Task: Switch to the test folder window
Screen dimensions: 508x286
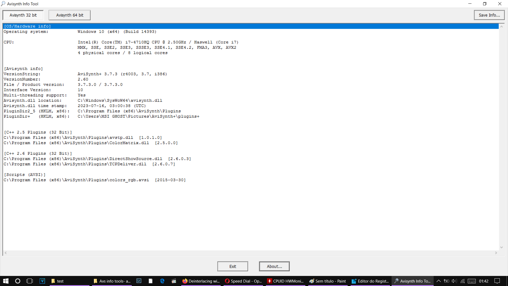Action: pyautogui.click(x=70, y=281)
